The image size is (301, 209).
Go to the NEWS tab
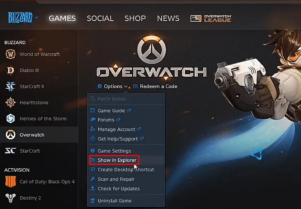(168, 18)
